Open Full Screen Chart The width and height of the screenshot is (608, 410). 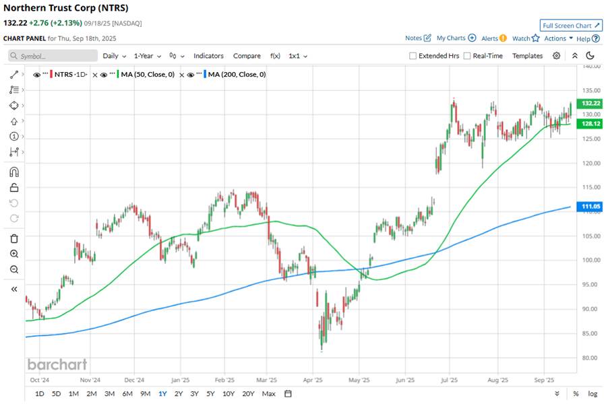coord(571,26)
